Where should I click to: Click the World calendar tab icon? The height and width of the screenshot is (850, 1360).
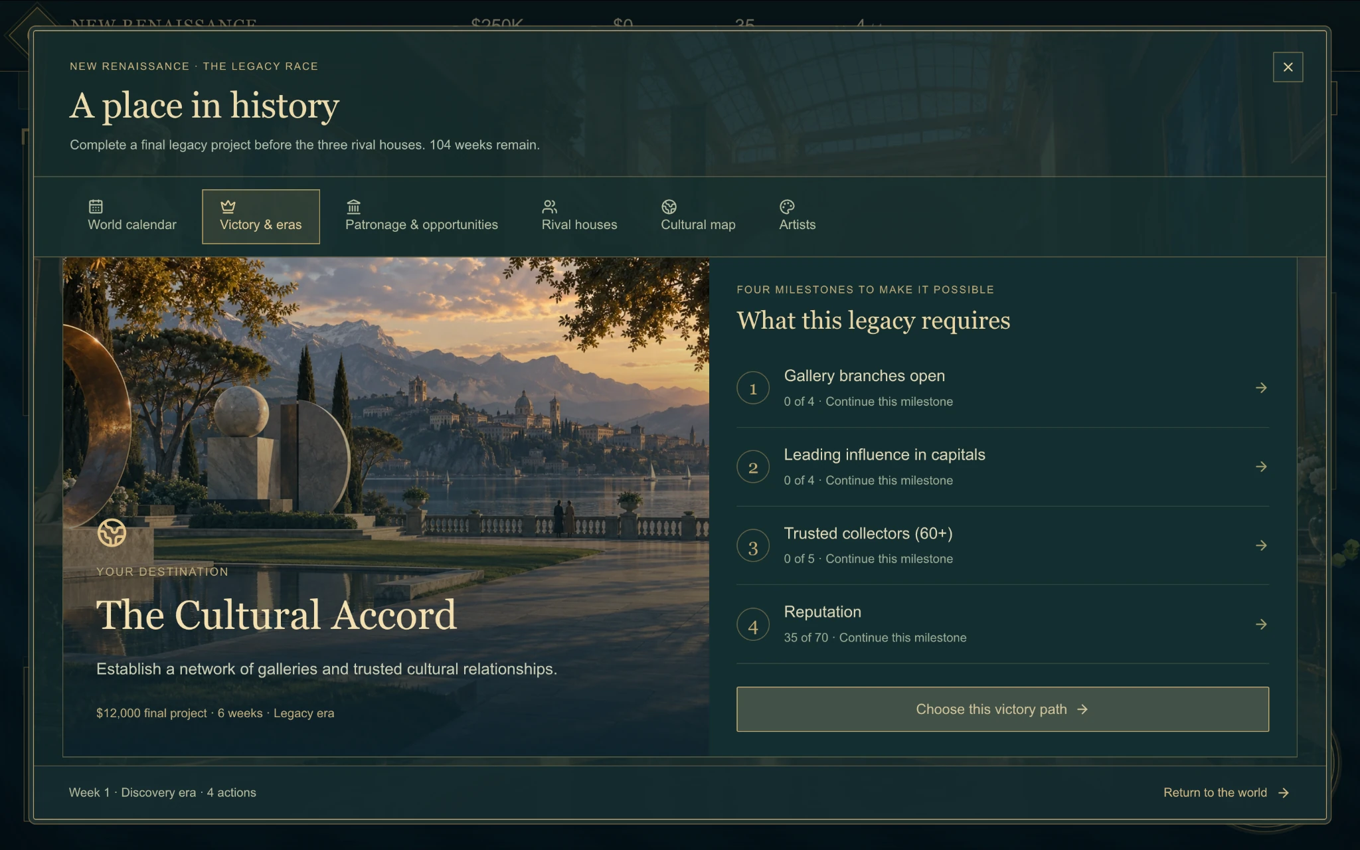96,207
